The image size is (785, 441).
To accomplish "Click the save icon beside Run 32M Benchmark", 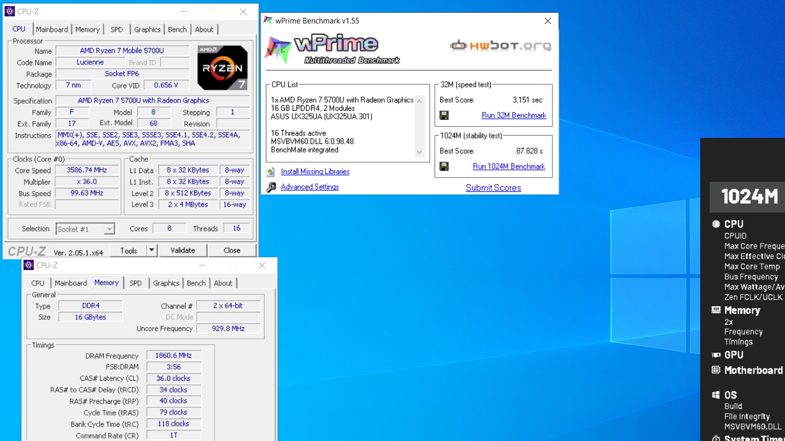I will [x=444, y=115].
